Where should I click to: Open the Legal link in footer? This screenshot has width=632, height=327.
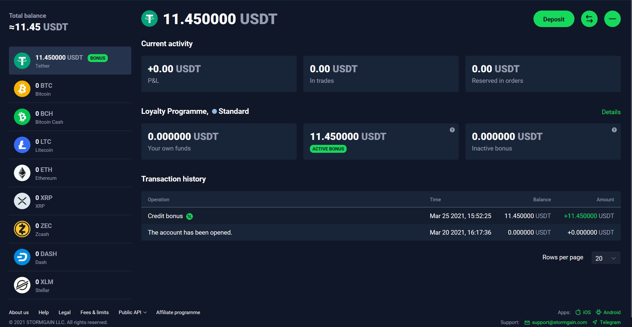pos(64,312)
